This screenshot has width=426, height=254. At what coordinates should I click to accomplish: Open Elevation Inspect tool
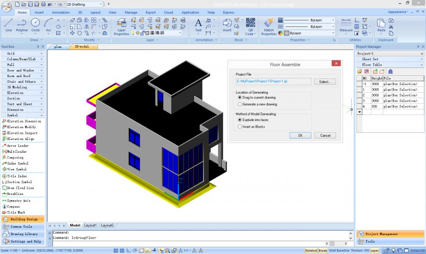(20, 133)
